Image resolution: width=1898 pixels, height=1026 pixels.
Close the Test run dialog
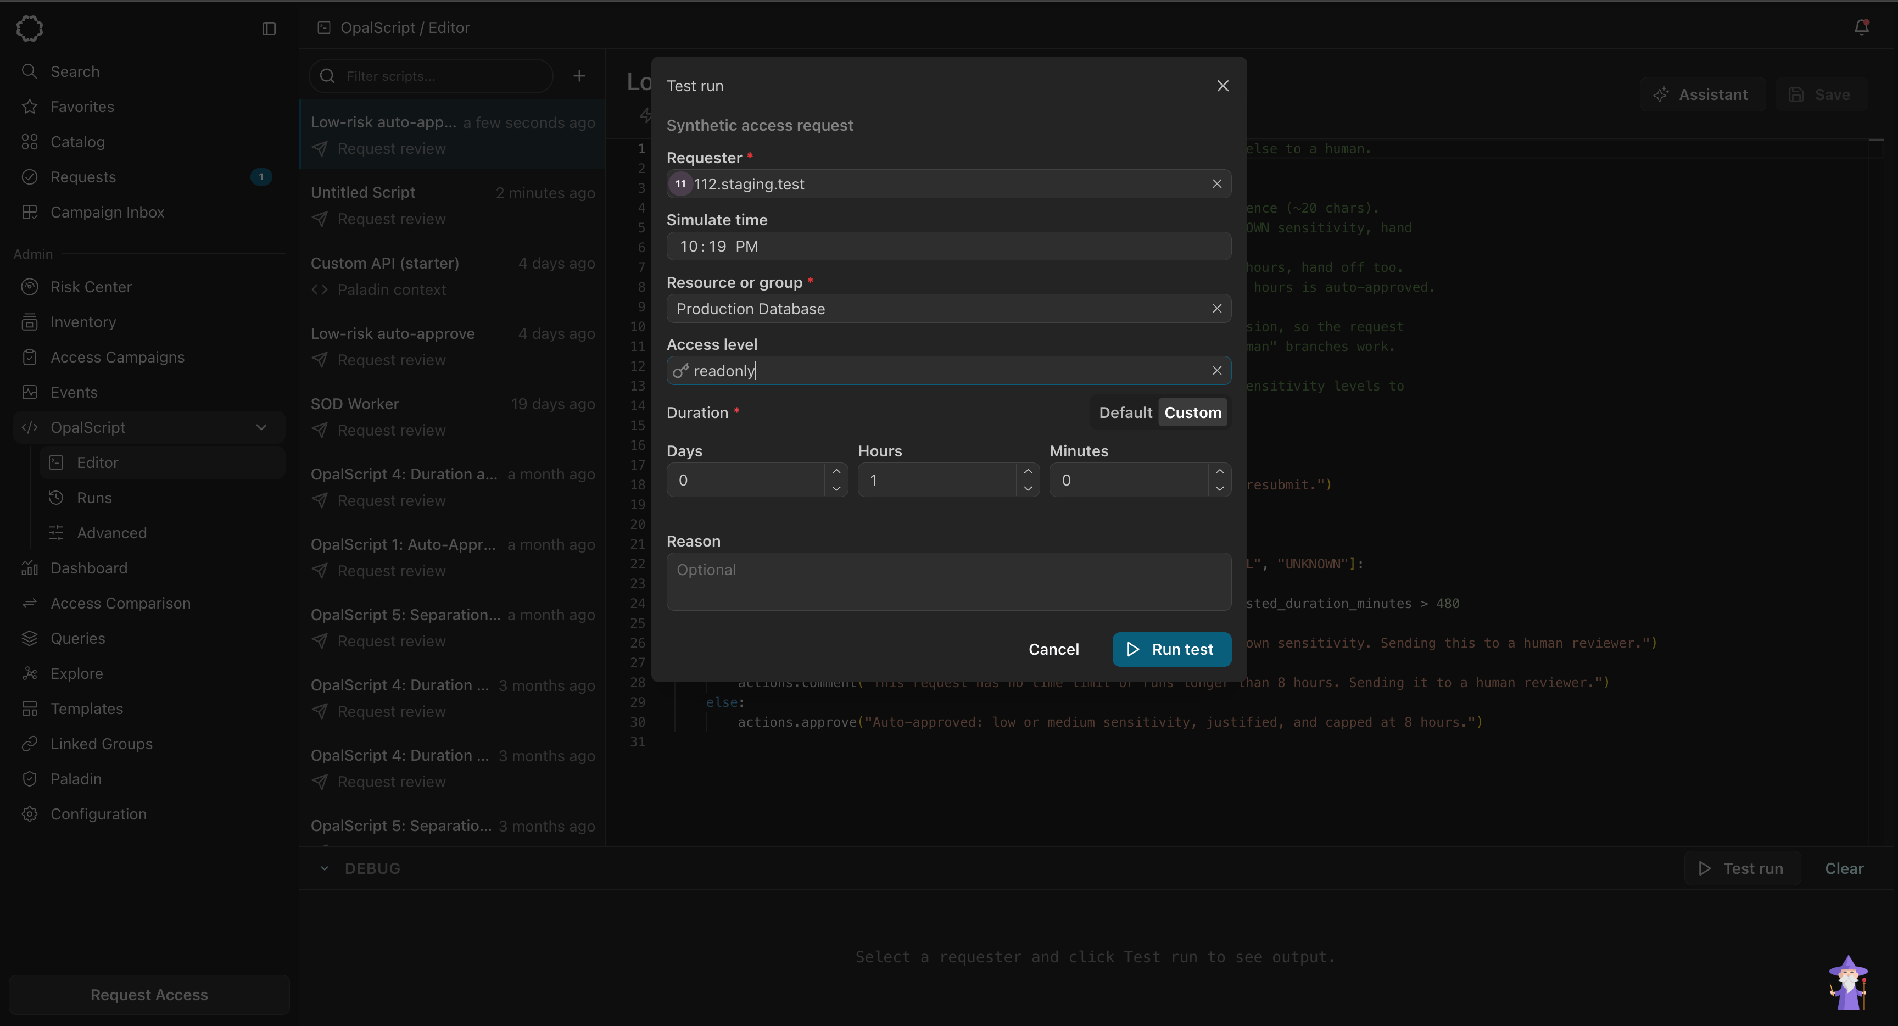pos(1222,86)
